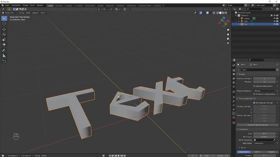Open the Modifiers wrench tab
Viewport: 280px width, 157px height.
[x=234, y=101]
